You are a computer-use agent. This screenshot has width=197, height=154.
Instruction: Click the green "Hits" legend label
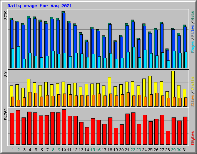coord(193,16)
